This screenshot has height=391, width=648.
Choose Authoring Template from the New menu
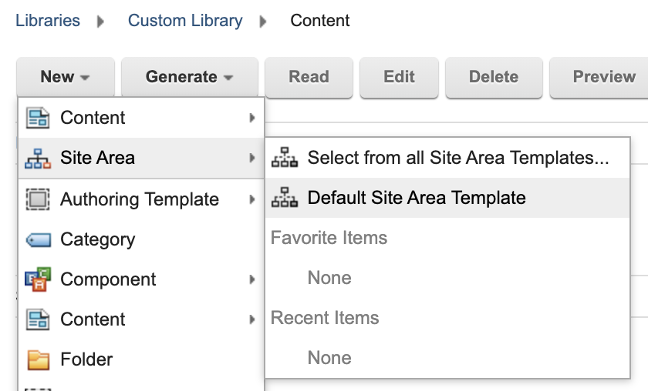[x=141, y=199]
